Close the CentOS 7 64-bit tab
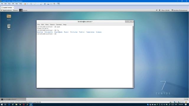This screenshot has height=106, width=189. point(13,8)
